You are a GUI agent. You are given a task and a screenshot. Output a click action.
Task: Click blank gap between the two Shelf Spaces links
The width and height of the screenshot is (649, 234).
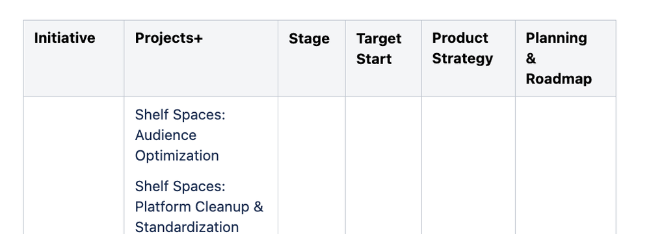[201, 171]
